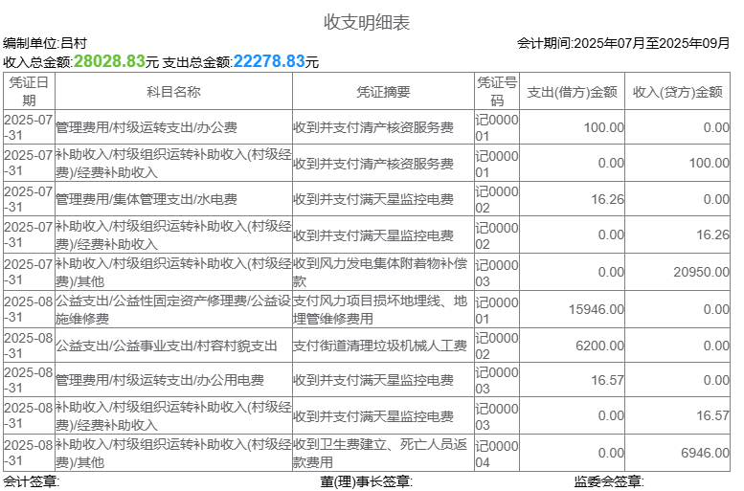
Task: Click the 凭证号码 column header
Action: (497, 91)
